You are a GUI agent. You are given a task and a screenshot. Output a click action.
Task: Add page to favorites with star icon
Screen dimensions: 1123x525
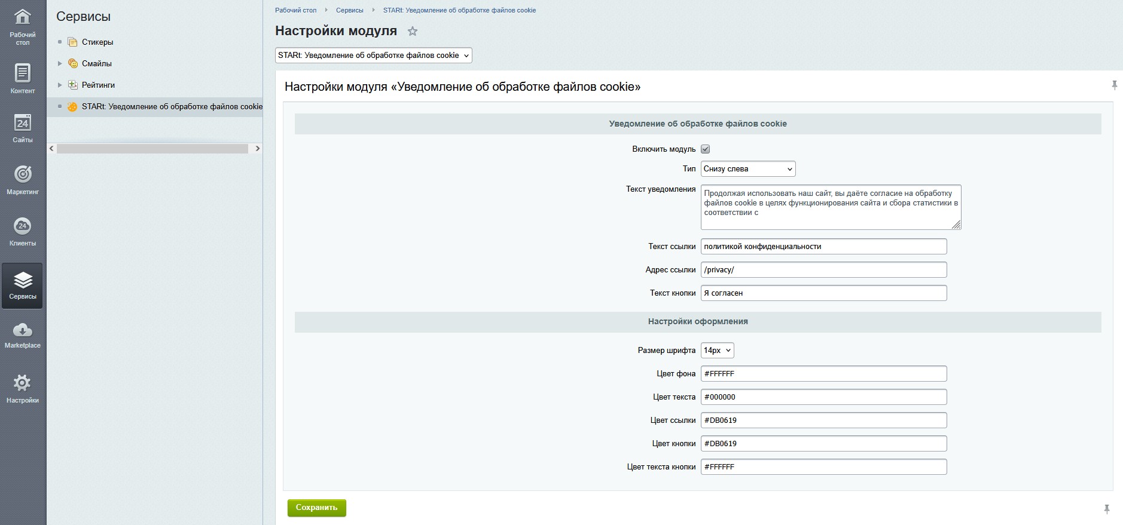[x=413, y=32]
